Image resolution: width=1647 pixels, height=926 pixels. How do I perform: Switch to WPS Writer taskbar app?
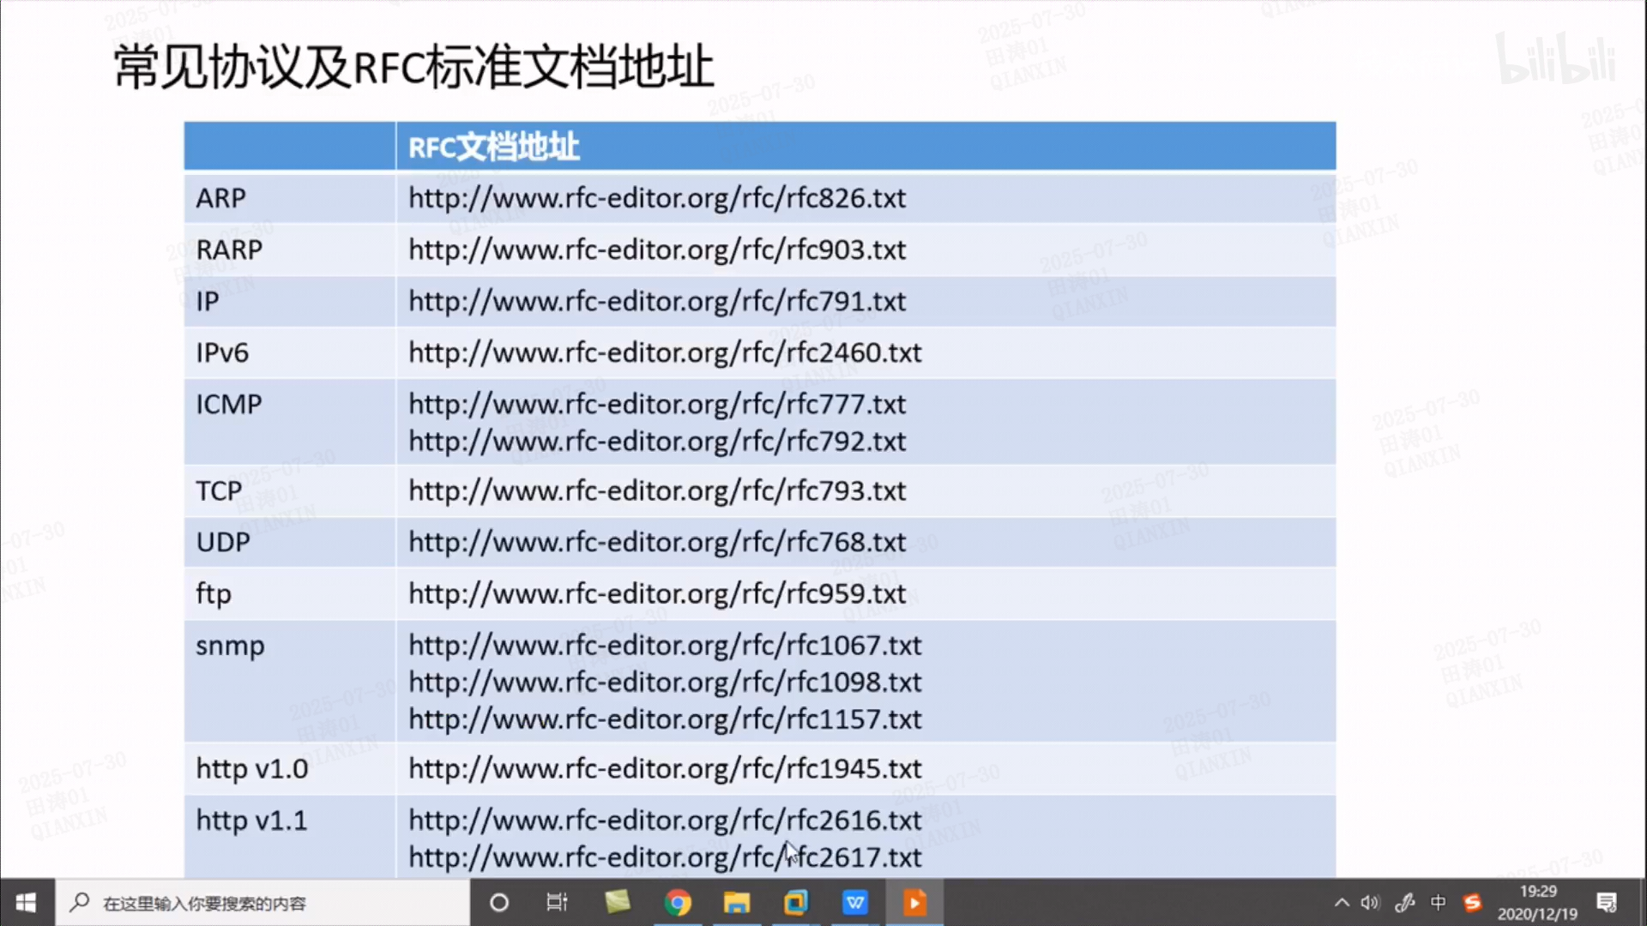854,903
